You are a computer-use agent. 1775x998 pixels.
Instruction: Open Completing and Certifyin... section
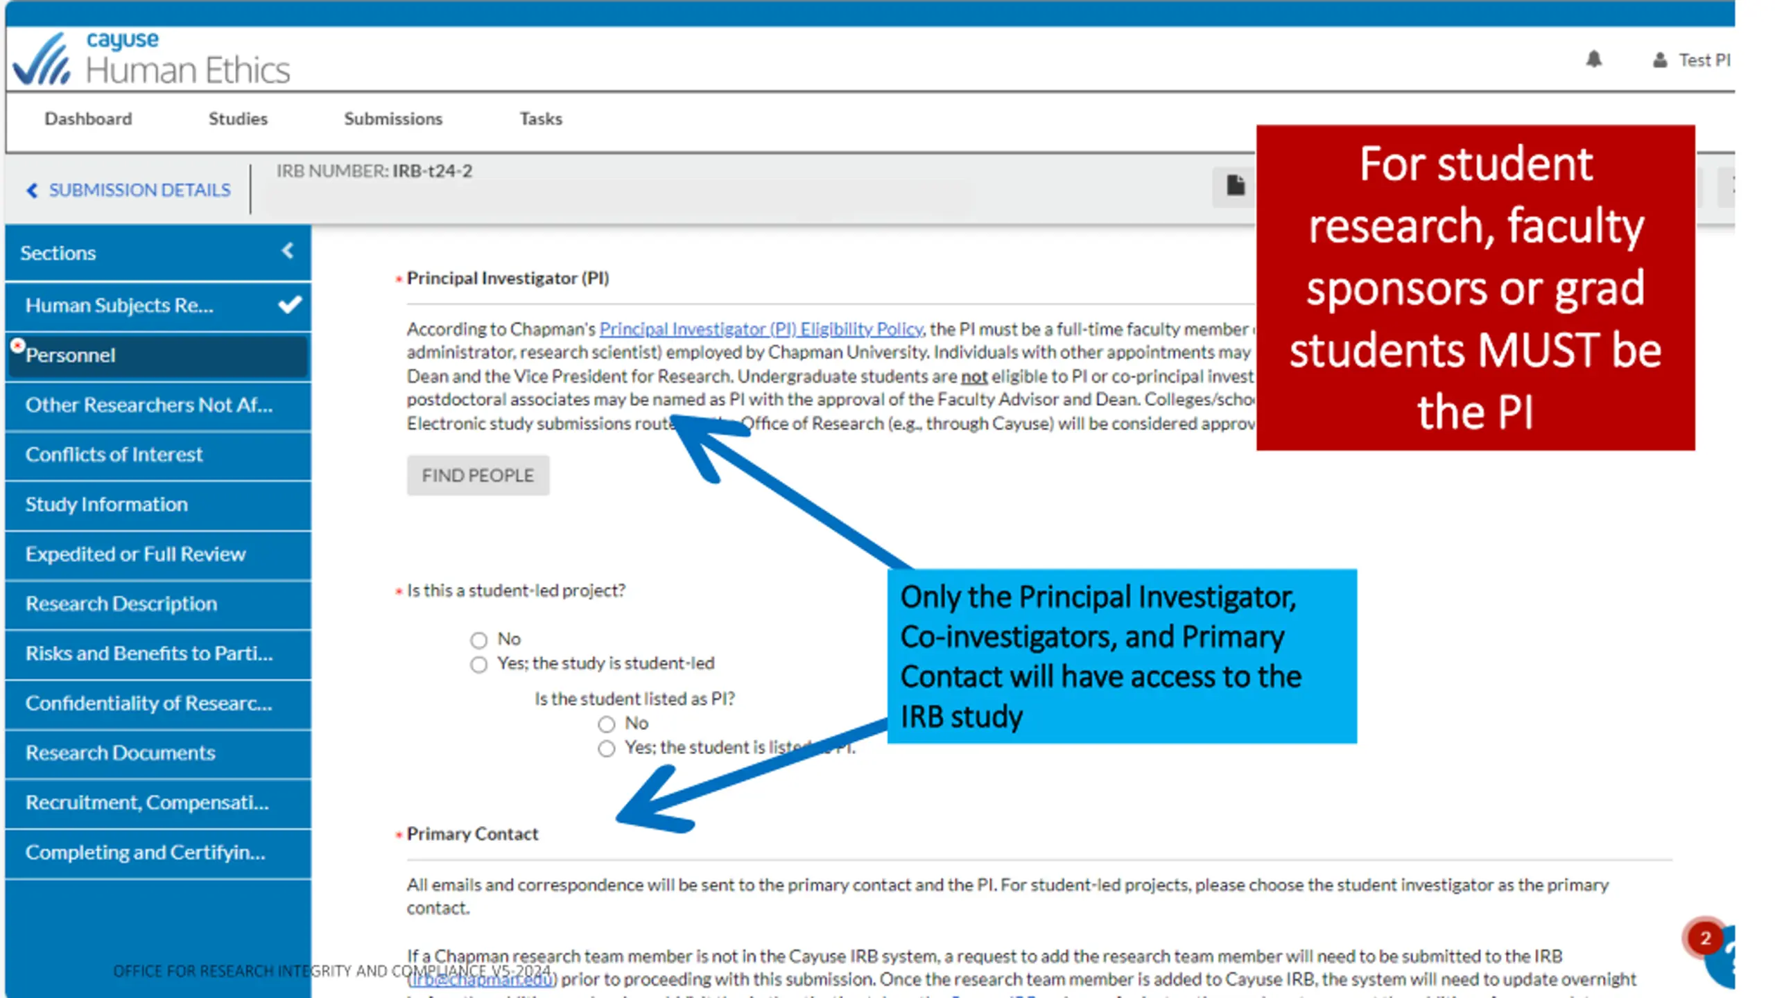158,852
